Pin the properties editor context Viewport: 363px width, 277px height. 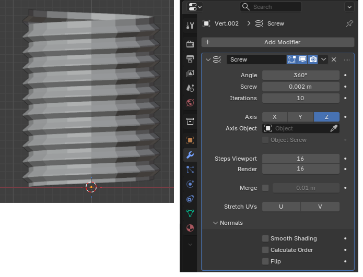(x=349, y=23)
